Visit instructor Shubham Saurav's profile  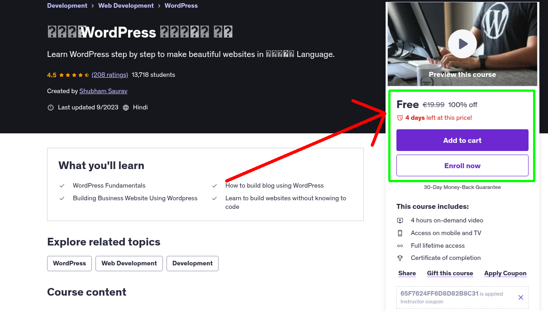pyautogui.click(x=103, y=91)
